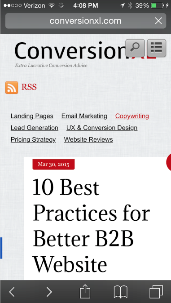
Task: Open the Website Reviews category
Action: pos(88,139)
